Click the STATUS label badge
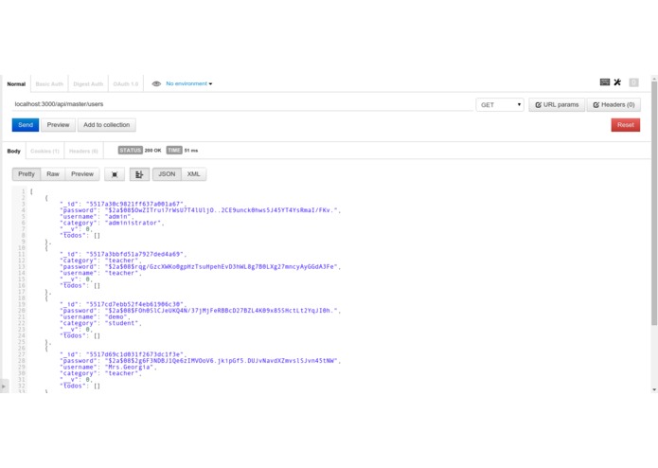The width and height of the screenshot is (658, 468). [x=130, y=151]
